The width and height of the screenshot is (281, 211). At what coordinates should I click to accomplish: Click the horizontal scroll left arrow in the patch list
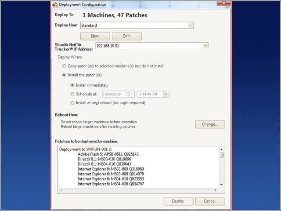point(61,190)
